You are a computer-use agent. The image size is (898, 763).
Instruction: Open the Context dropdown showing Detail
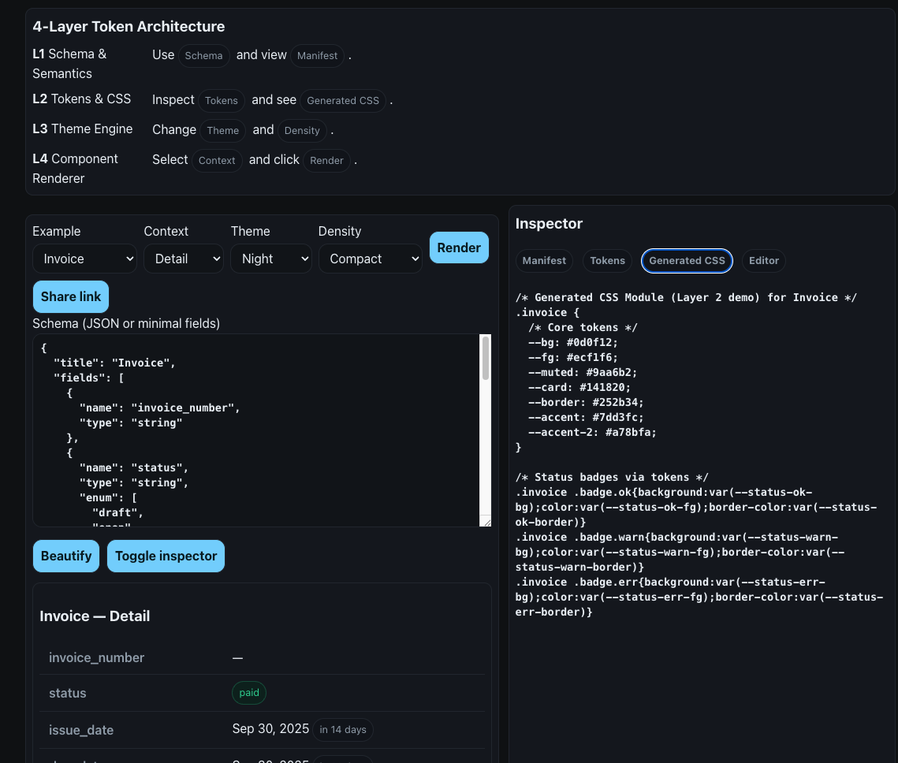coord(183,259)
